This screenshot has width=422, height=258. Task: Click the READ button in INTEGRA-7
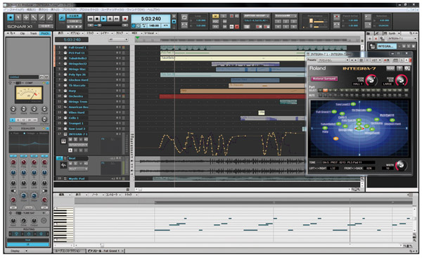coord(390,69)
